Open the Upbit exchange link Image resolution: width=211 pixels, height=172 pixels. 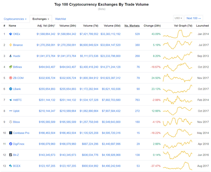pos(16,111)
